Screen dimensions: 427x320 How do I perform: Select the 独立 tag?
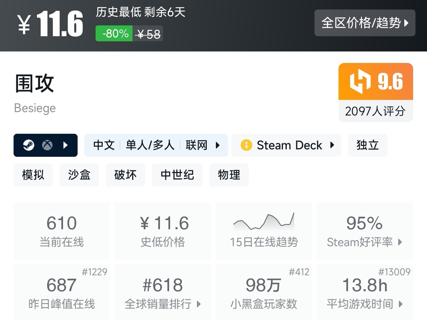pos(367,145)
